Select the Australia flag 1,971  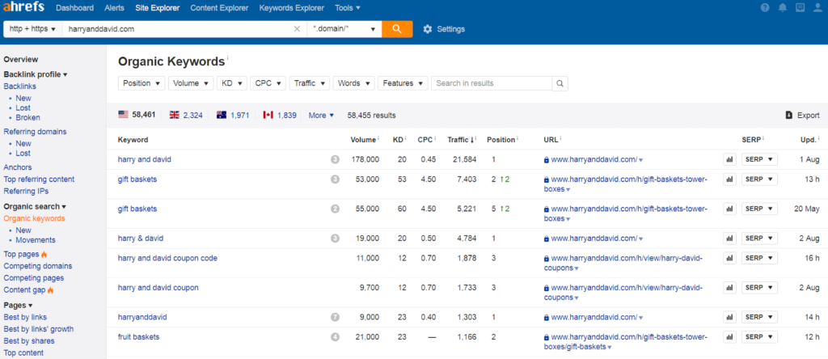pyautogui.click(x=232, y=115)
